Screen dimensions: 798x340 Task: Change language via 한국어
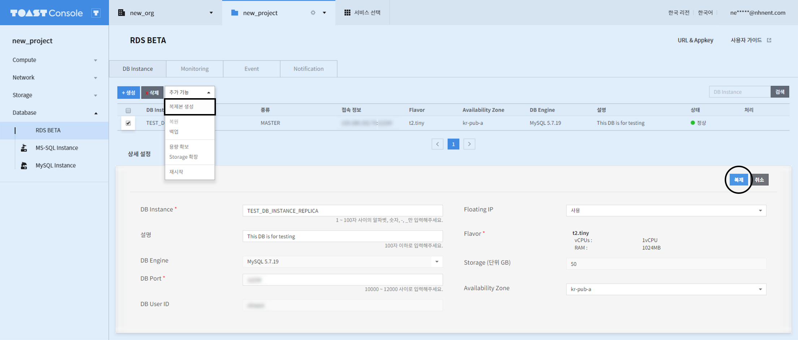705,13
